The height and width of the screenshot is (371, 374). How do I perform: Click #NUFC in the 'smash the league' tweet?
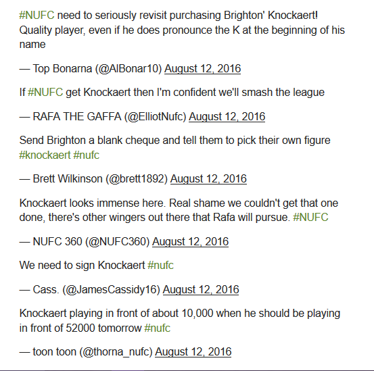point(45,93)
